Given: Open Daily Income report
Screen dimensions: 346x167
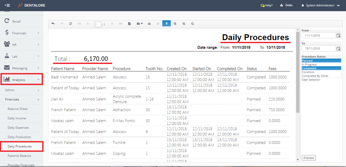Looking at the screenshot, I should tap(17, 118).
